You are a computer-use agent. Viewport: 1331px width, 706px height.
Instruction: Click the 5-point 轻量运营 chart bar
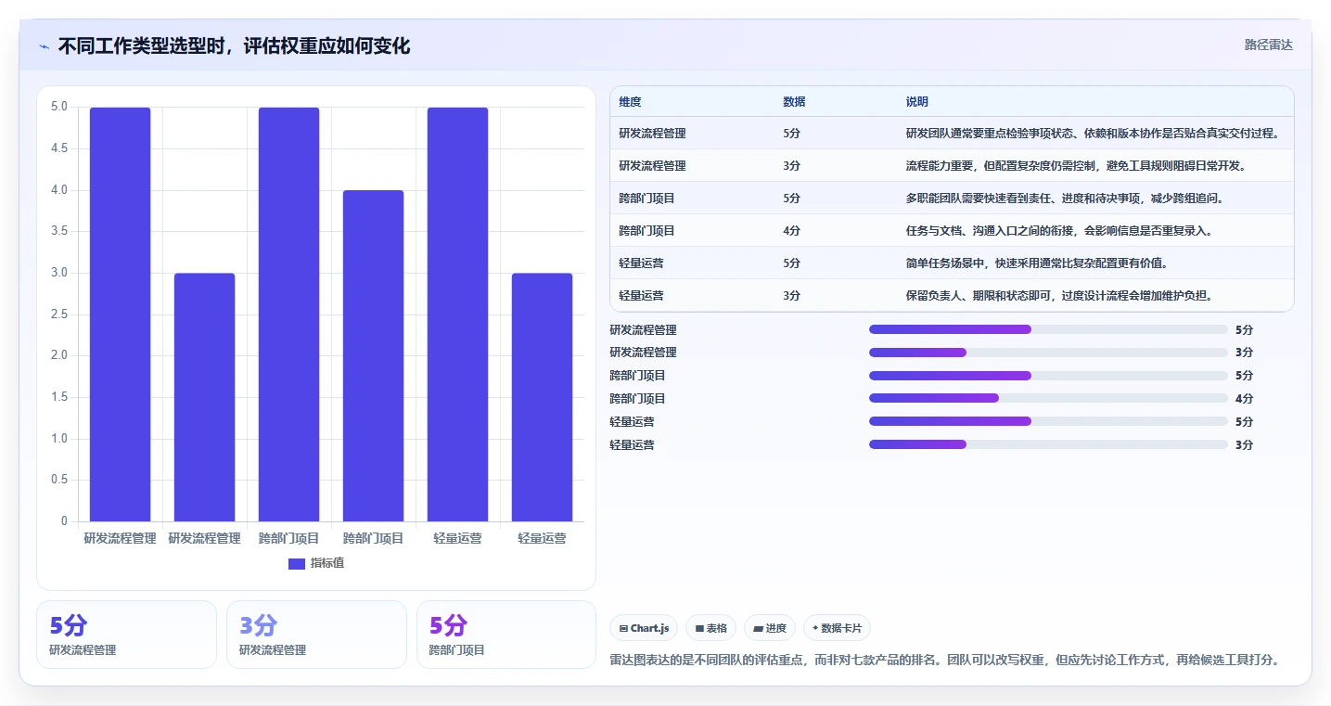pyautogui.click(x=457, y=314)
